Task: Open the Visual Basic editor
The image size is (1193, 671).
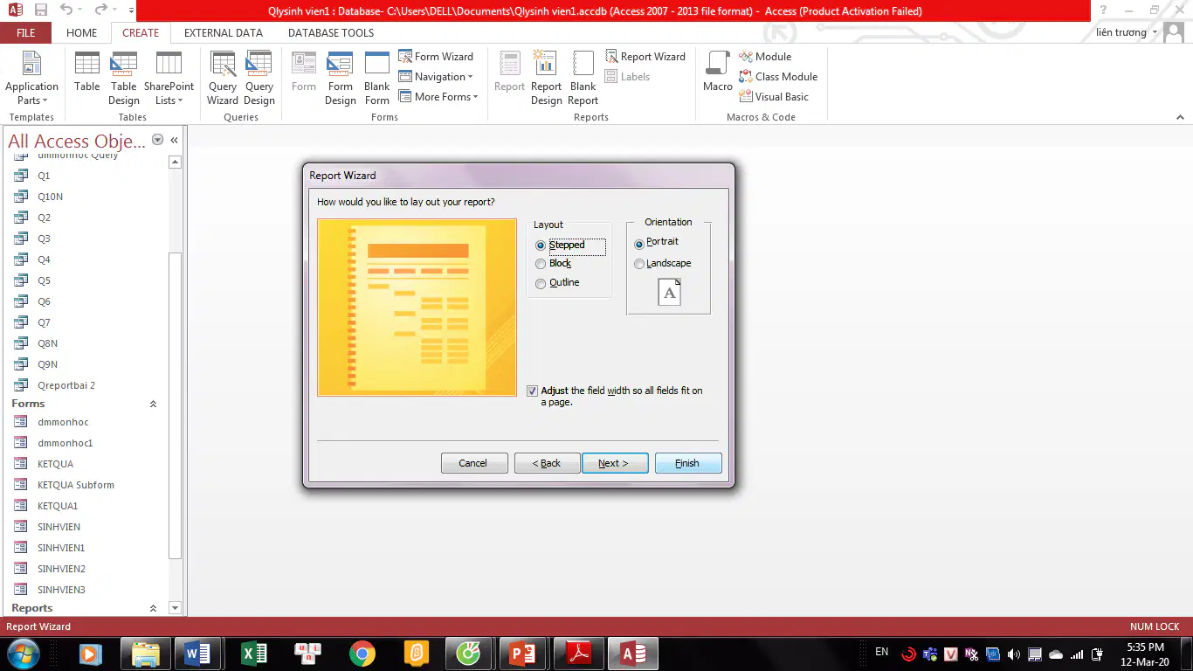Action: coord(774,97)
